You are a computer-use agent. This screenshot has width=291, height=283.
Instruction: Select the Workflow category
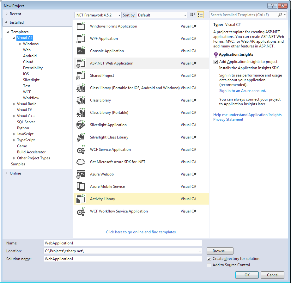(31, 98)
